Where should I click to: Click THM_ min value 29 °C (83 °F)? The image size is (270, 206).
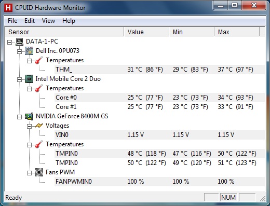pyautogui.click(x=190, y=70)
